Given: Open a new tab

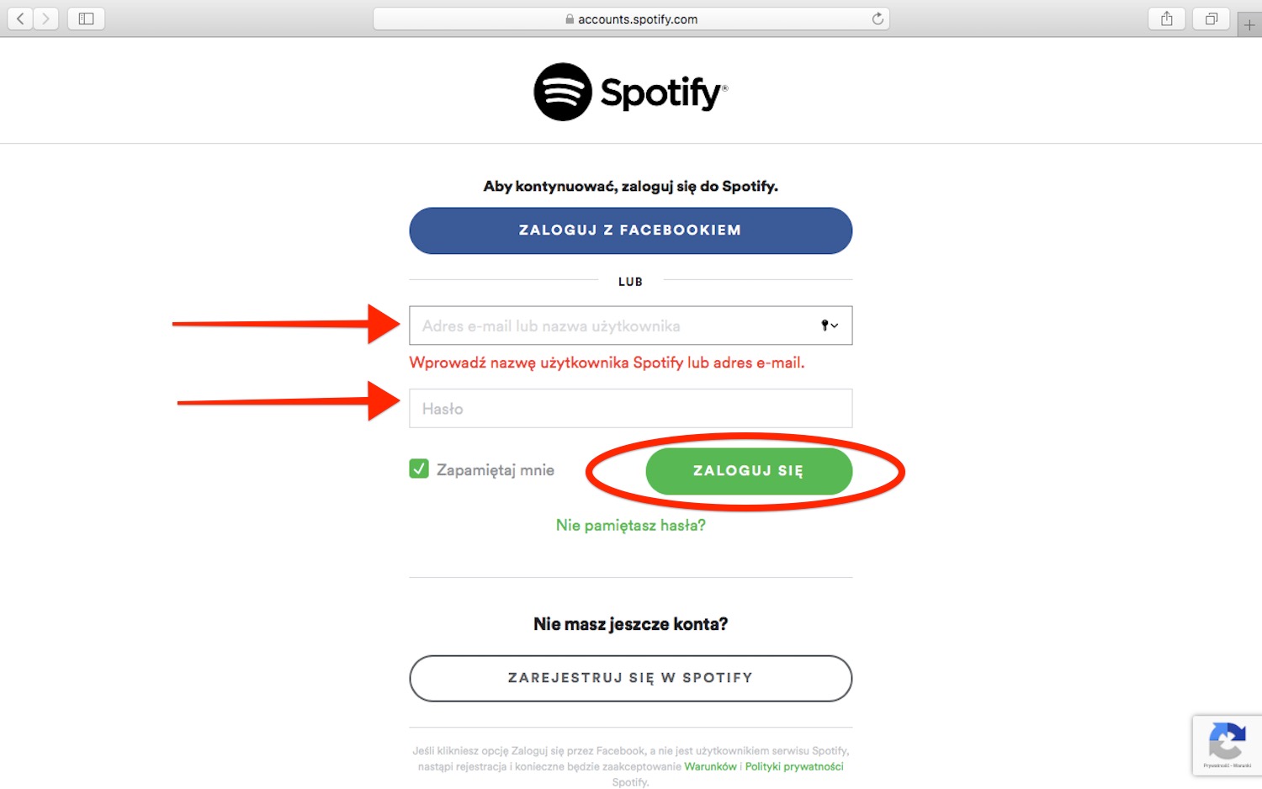Looking at the screenshot, I should pyautogui.click(x=1249, y=25).
